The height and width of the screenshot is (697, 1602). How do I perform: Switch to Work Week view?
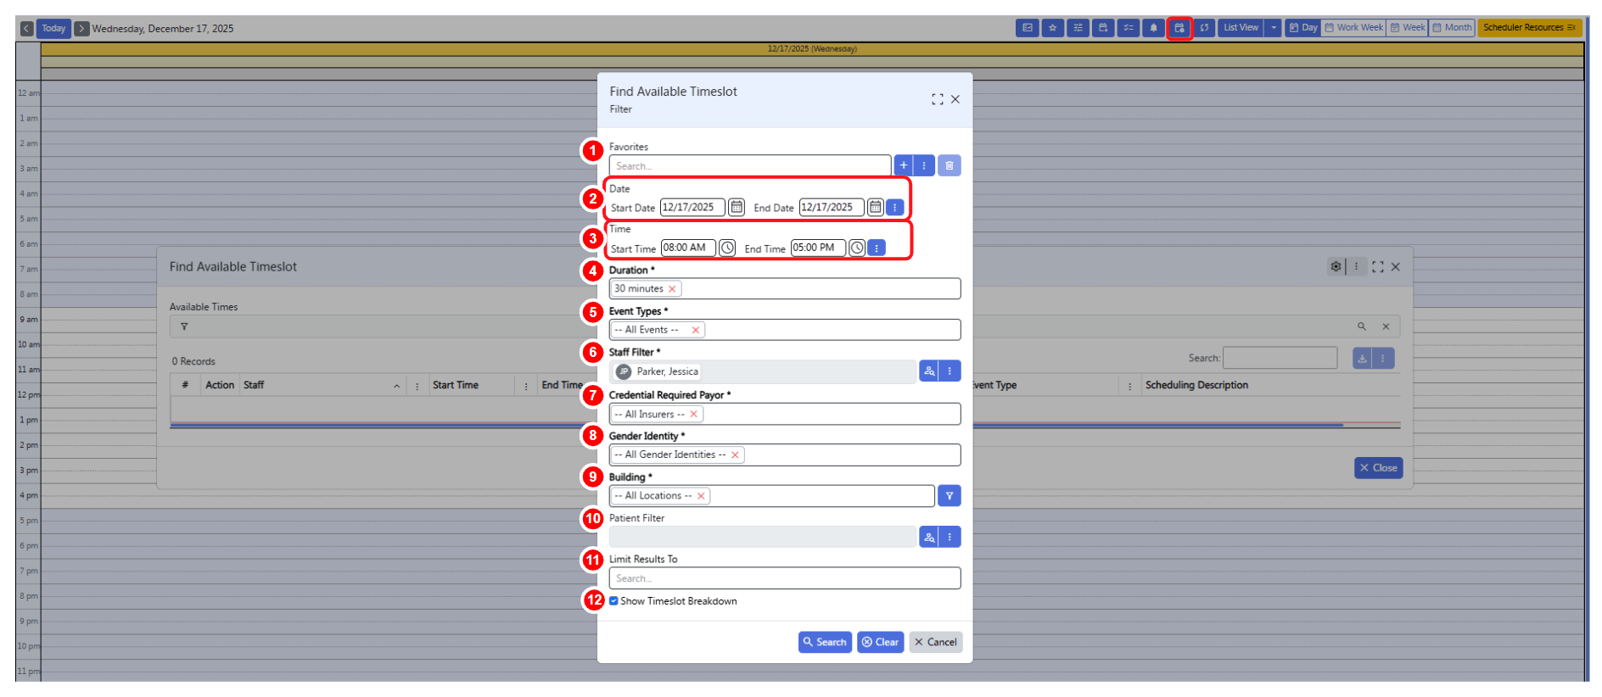(1354, 28)
